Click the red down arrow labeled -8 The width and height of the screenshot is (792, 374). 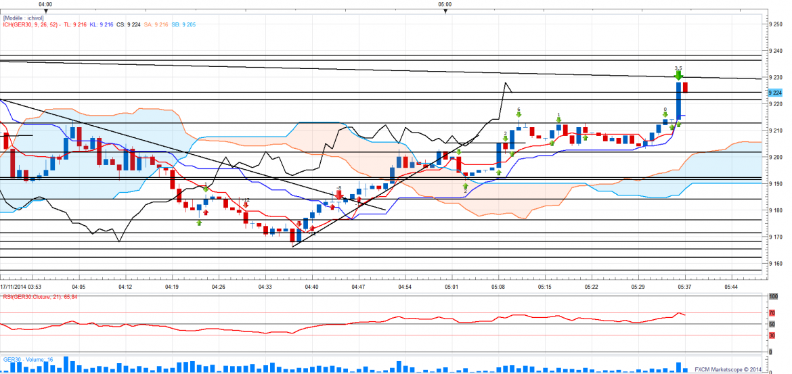pyautogui.click(x=339, y=194)
